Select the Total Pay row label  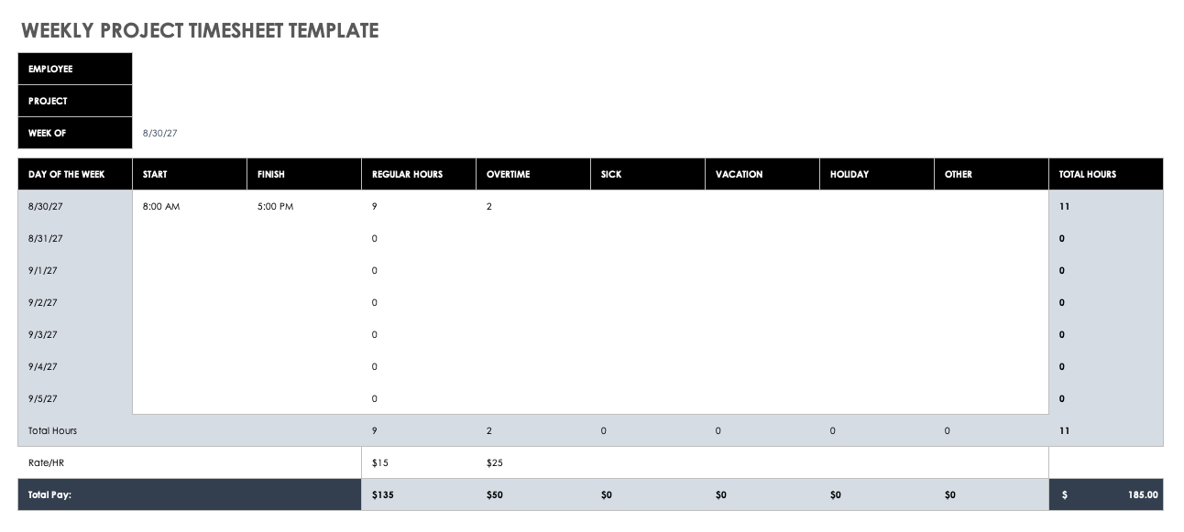(x=49, y=494)
